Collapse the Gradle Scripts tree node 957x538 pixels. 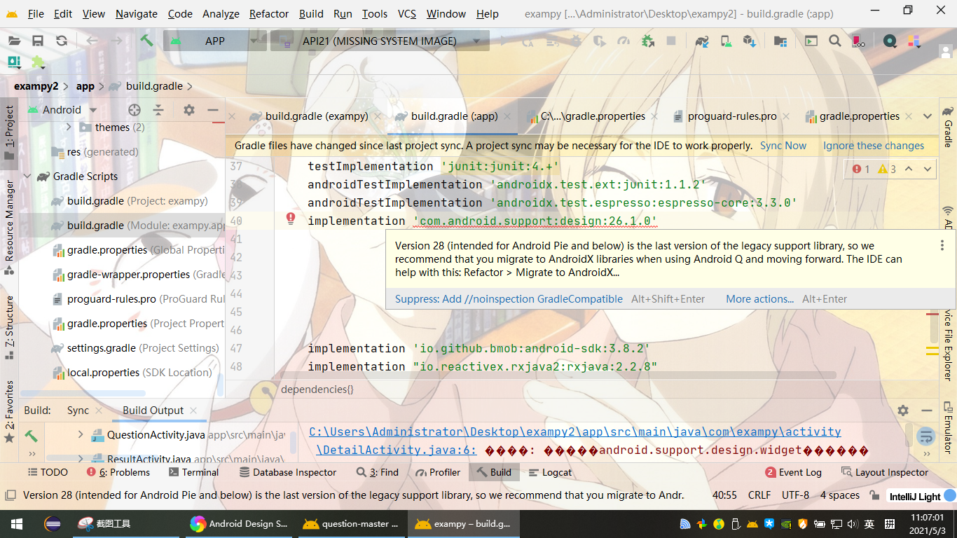tap(27, 177)
